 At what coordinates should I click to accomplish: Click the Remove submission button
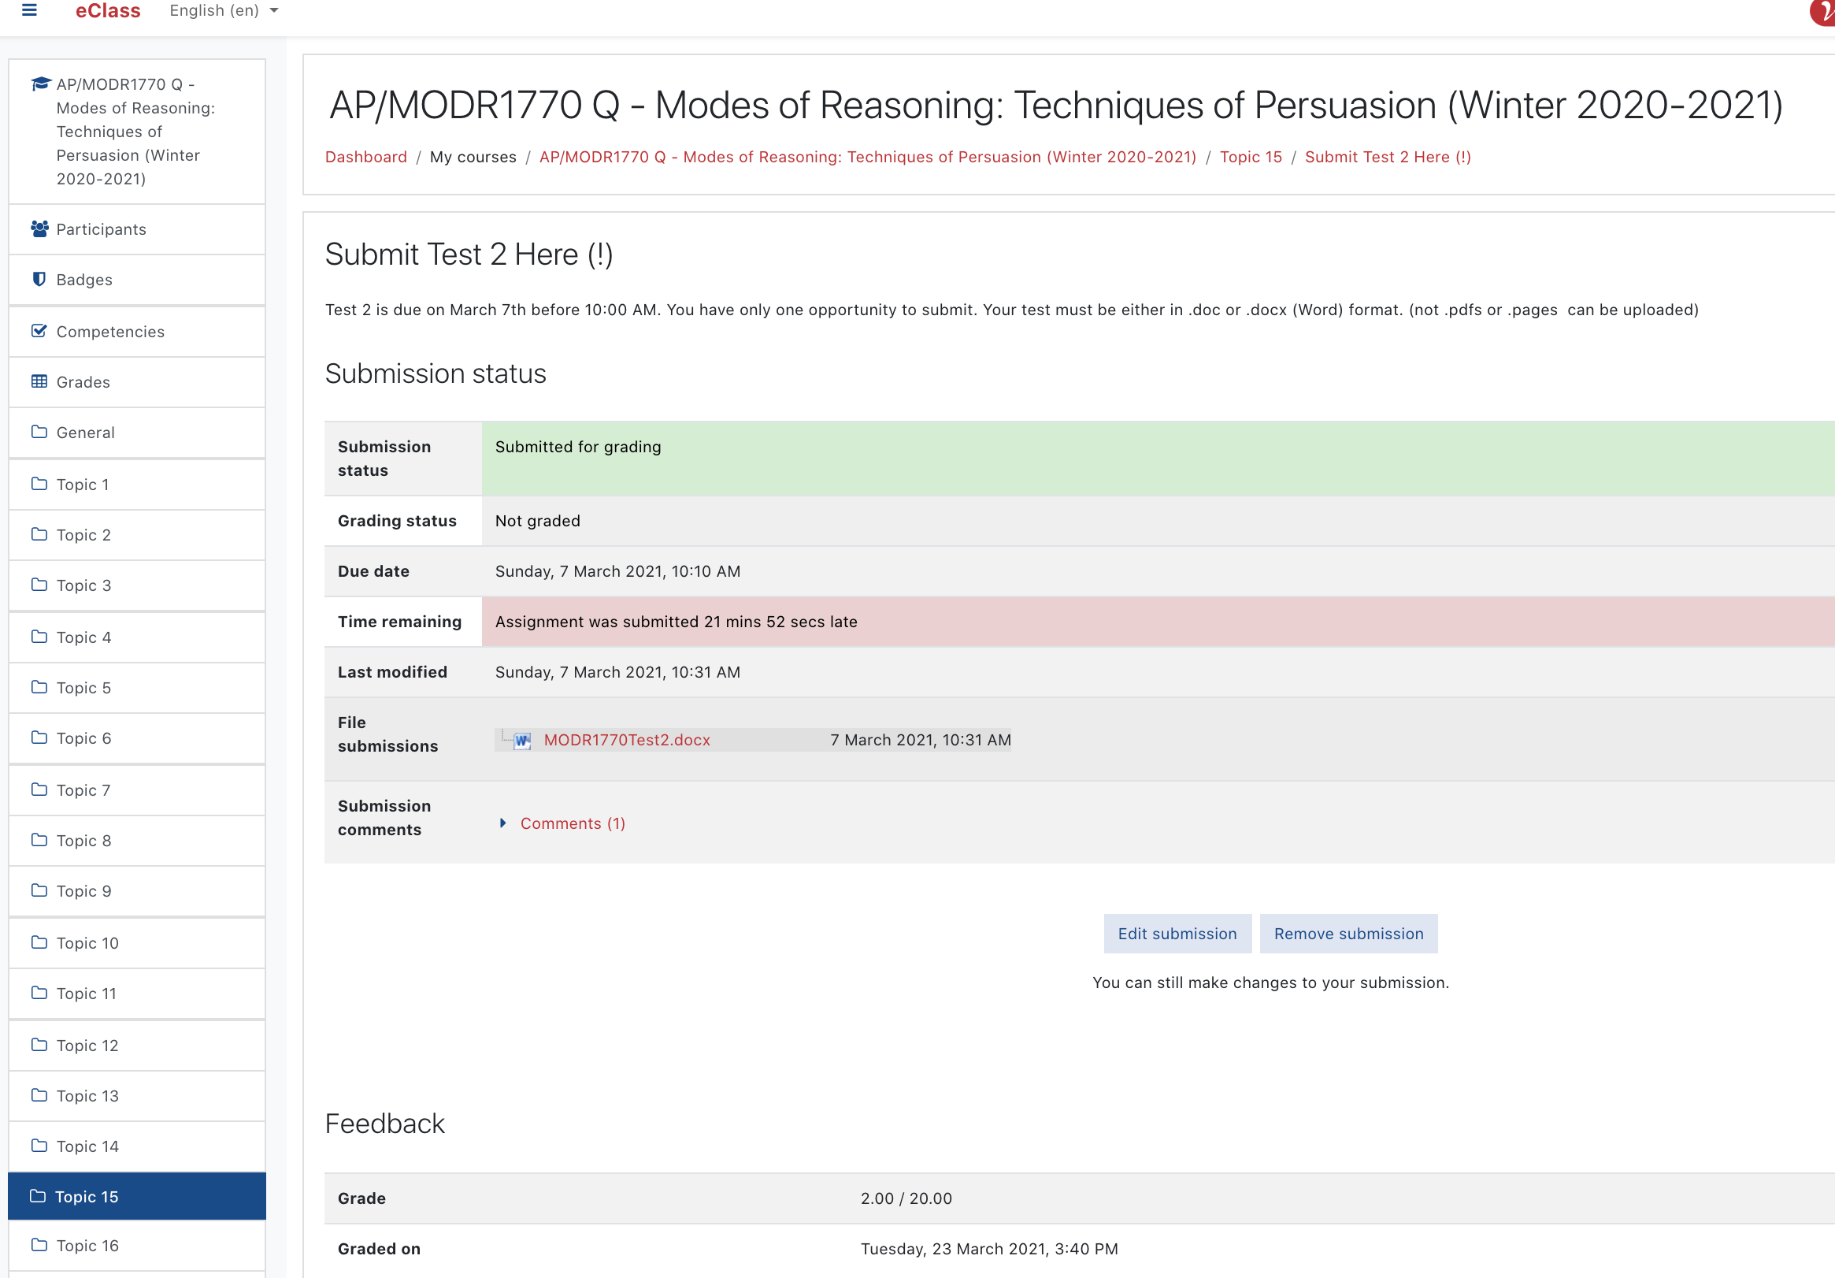tap(1348, 934)
